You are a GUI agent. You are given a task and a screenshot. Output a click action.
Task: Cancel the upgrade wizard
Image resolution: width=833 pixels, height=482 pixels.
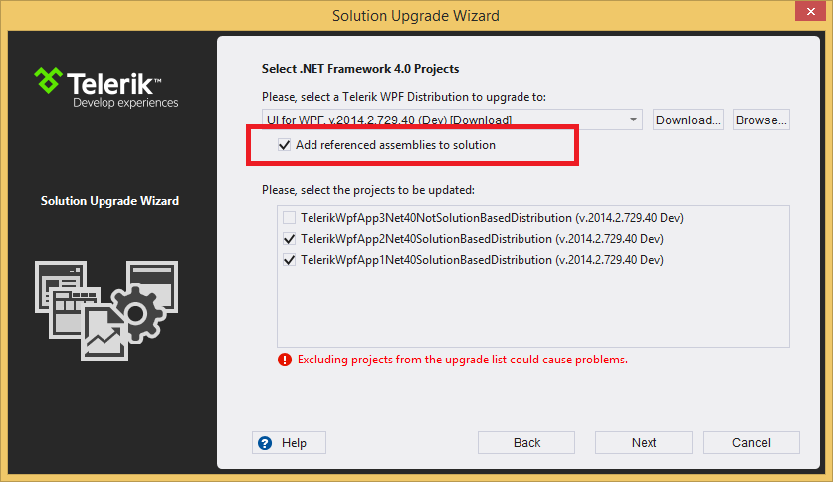(751, 443)
